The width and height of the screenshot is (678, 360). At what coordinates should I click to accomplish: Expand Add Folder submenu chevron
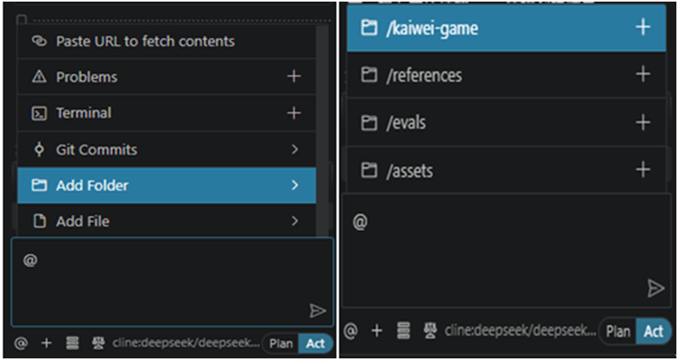click(x=295, y=185)
